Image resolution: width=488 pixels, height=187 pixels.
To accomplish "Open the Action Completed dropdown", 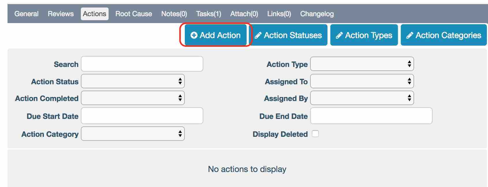I will coord(133,98).
